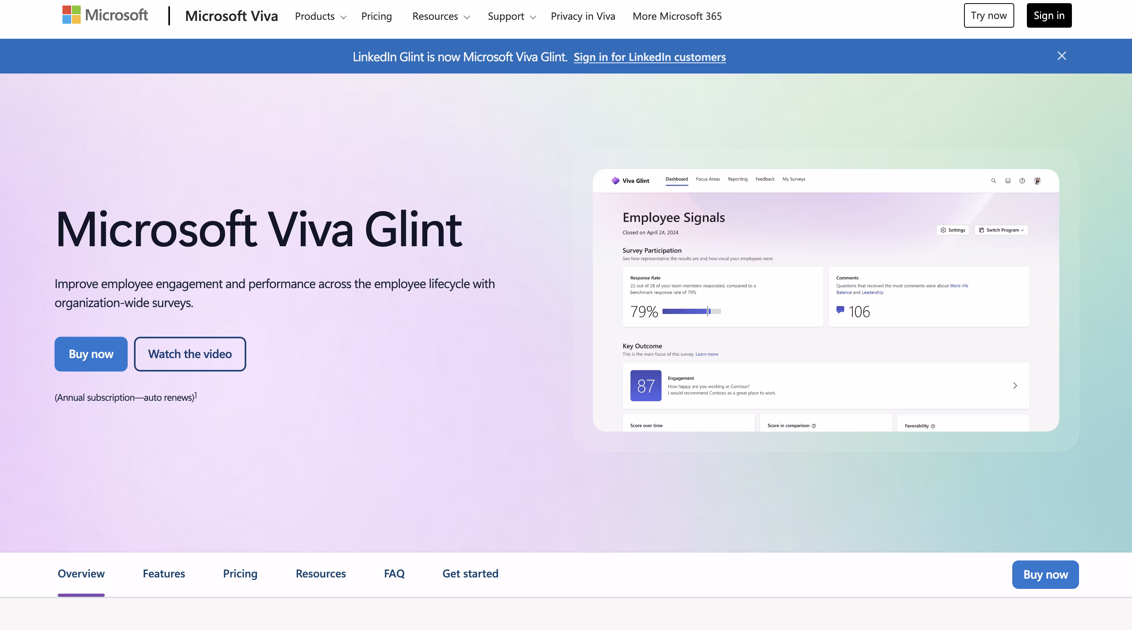
Task: Click the 87 engagement score tile
Action: tap(645, 385)
